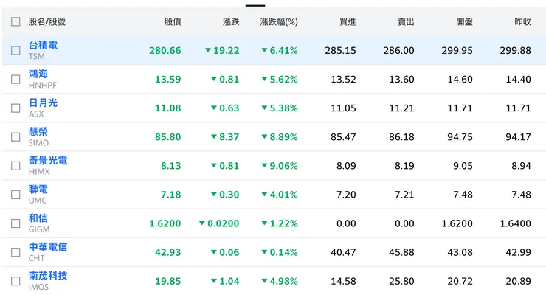Follow the 奇景光電 link
Image resolution: width=546 pixels, height=295 pixels.
pos(48,160)
